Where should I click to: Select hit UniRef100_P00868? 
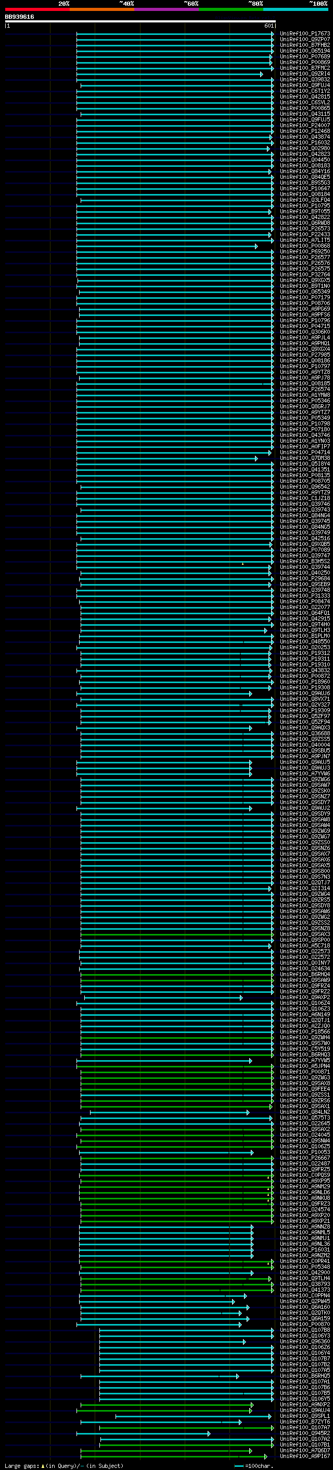(305, 246)
